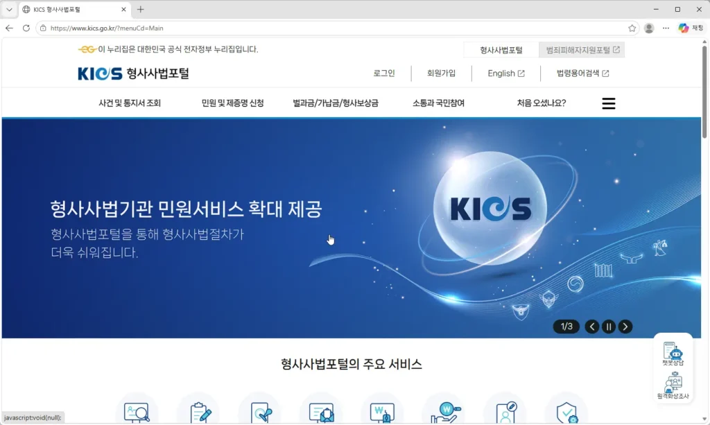Click the 형사사법포털의 주요 서비스 heading
The width and height of the screenshot is (710, 425).
click(352, 365)
